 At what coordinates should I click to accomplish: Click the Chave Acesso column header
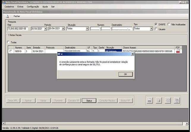pos(148,48)
